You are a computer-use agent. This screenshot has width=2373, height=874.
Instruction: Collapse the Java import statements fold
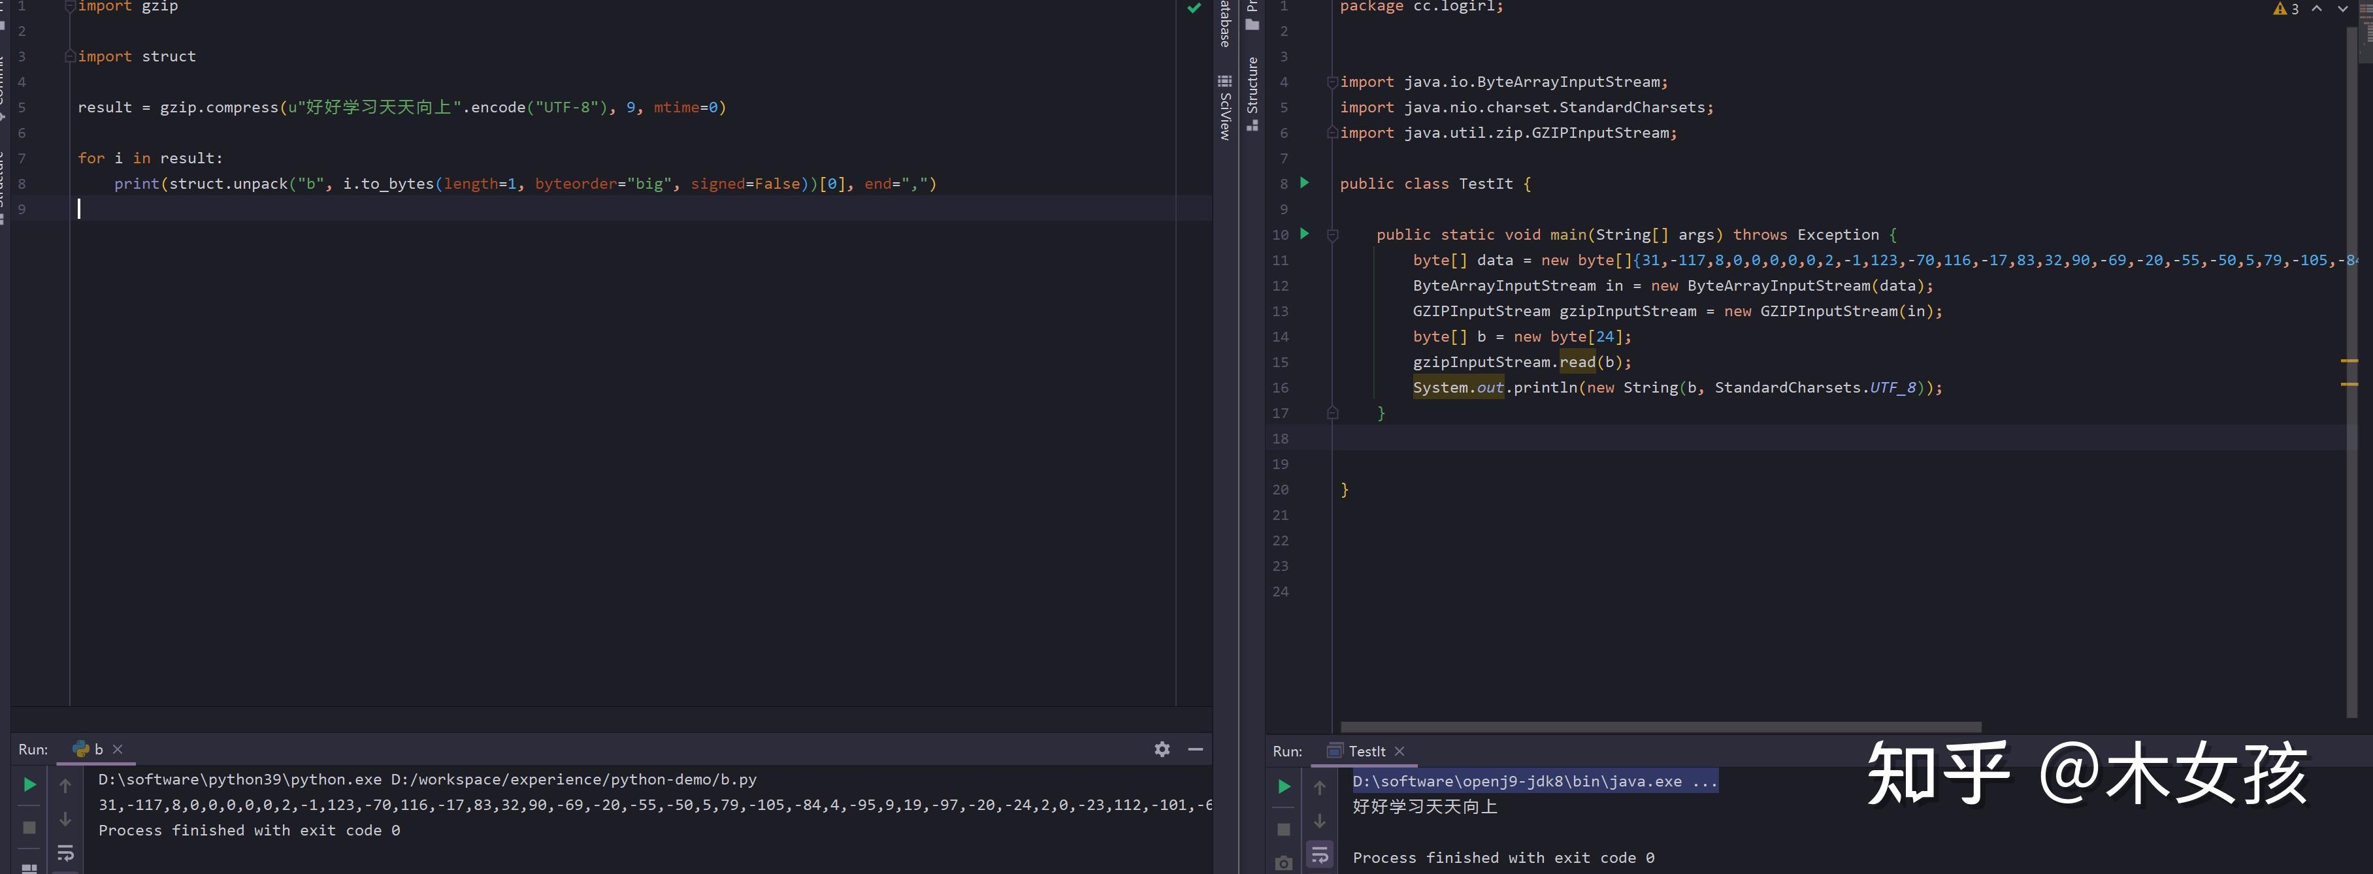click(1332, 82)
